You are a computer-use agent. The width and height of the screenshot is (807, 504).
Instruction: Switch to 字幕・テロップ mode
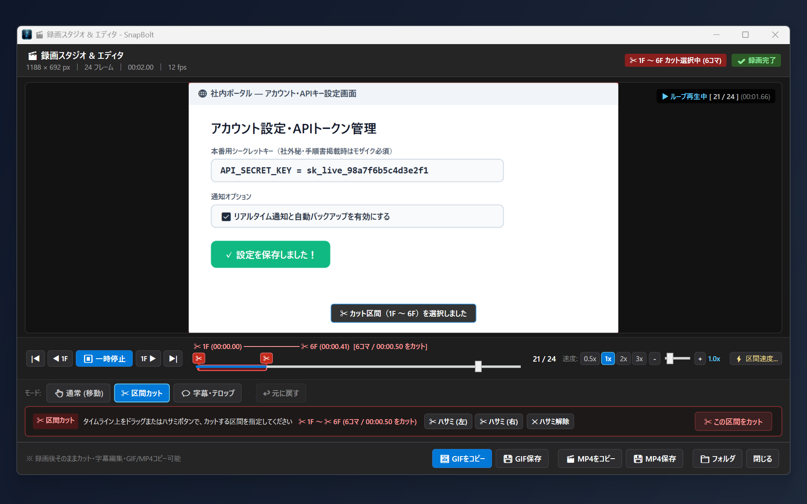[208, 393]
